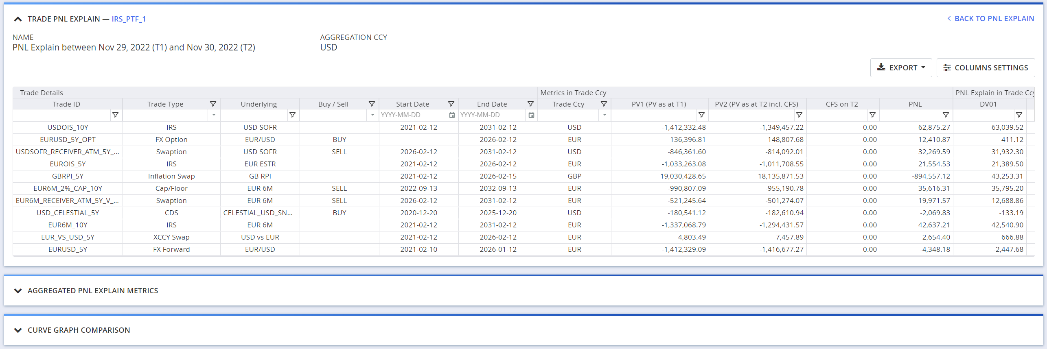Open the Start Date calendar picker icon
1047x349 pixels.
coord(452,116)
